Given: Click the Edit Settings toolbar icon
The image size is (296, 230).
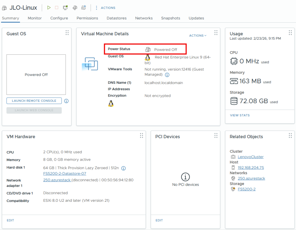Looking at the screenshot, I should click(75, 8).
